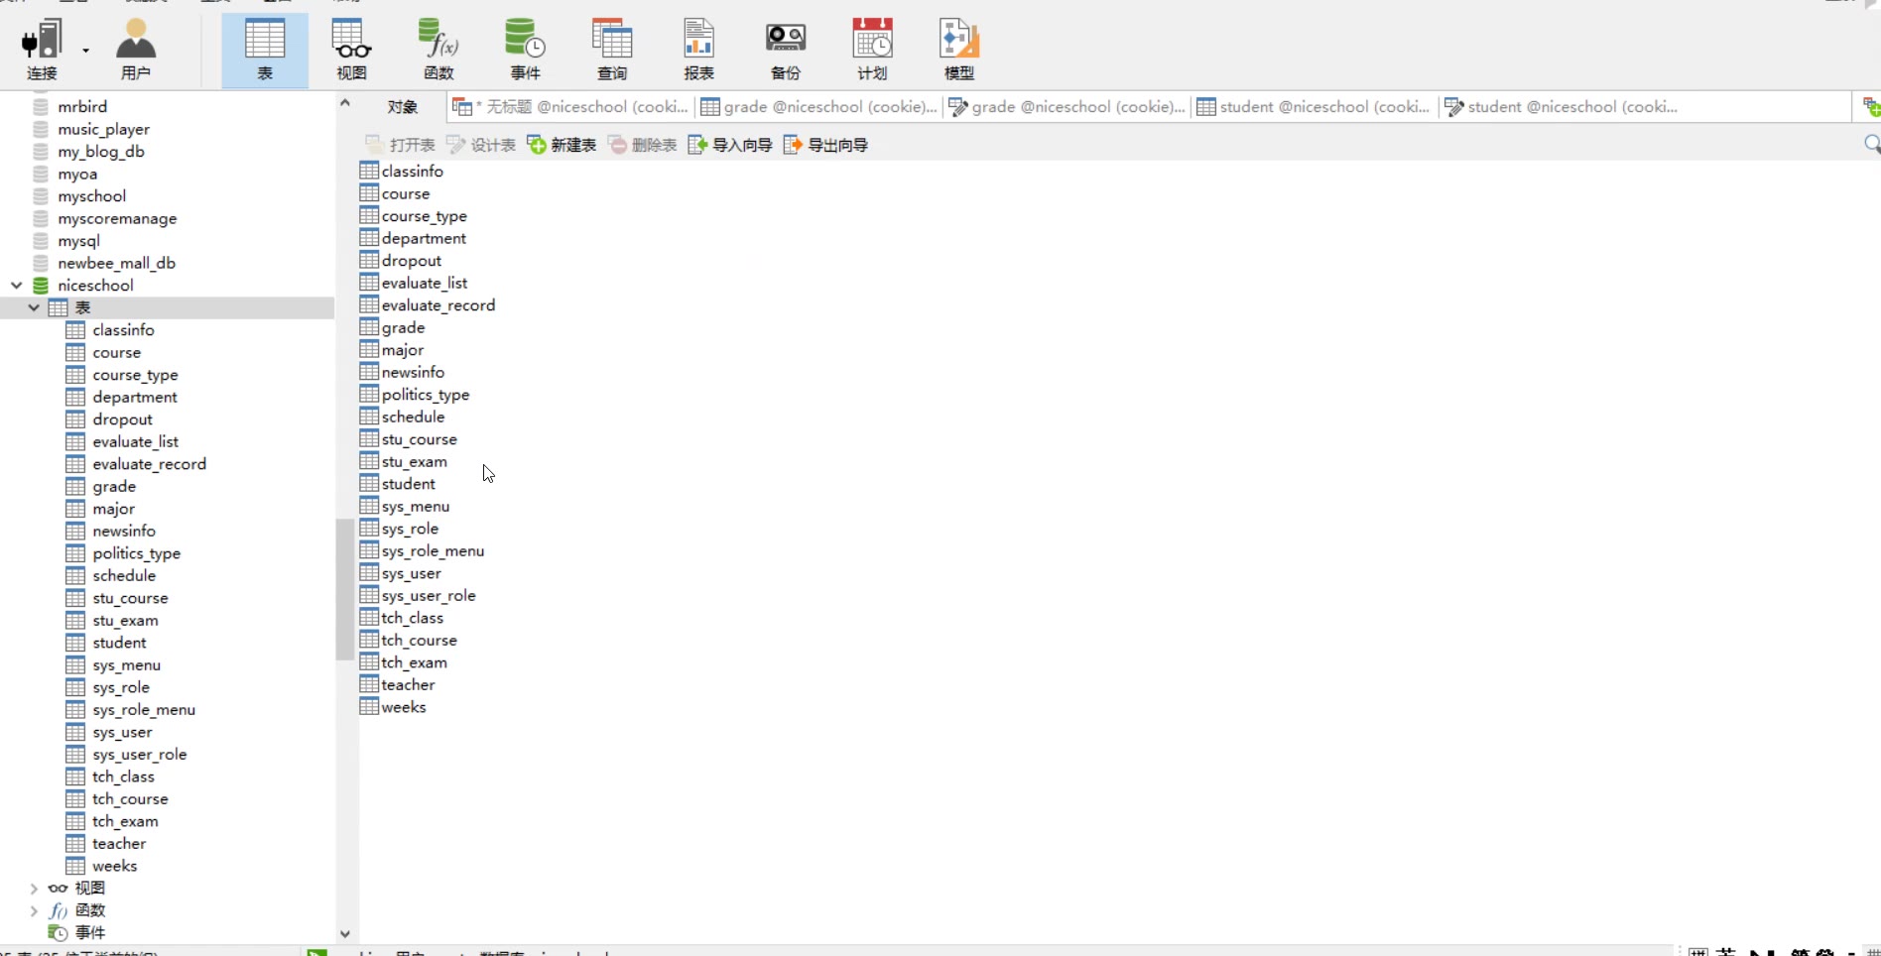Open the 备份 (Backup) toolbar tool
1881x956 pixels.
pos(786,50)
